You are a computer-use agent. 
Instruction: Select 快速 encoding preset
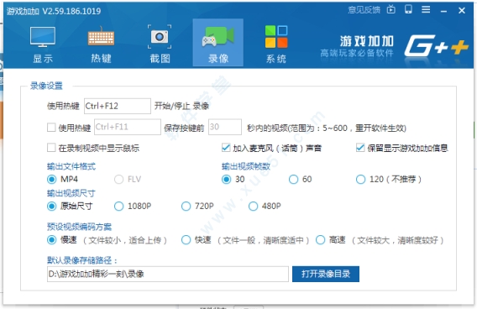pyautogui.click(x=186, y=240)
